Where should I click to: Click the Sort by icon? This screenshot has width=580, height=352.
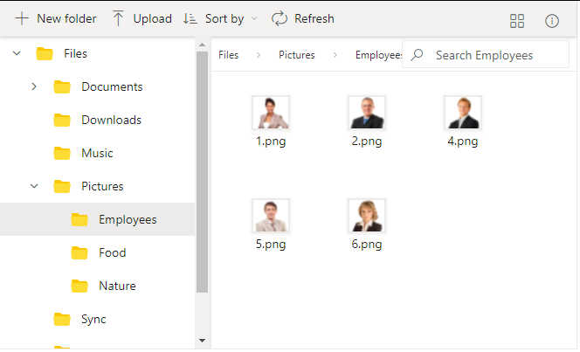pos(190,18)
